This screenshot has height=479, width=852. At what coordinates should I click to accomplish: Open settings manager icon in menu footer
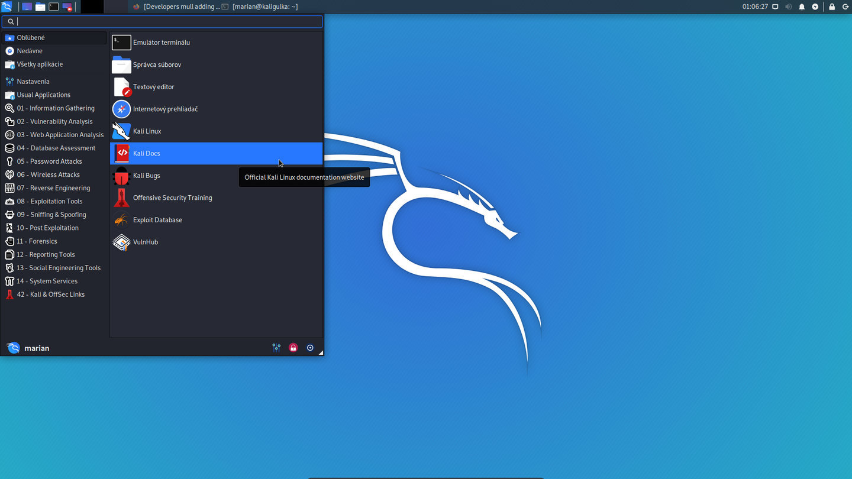tap(276, 348)
